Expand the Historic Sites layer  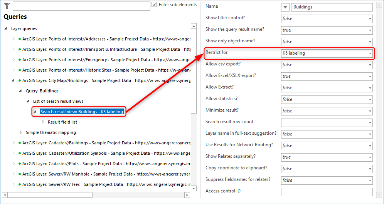13,70
